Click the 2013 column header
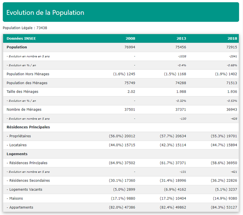Screen dimensions: 243x215 182,38
